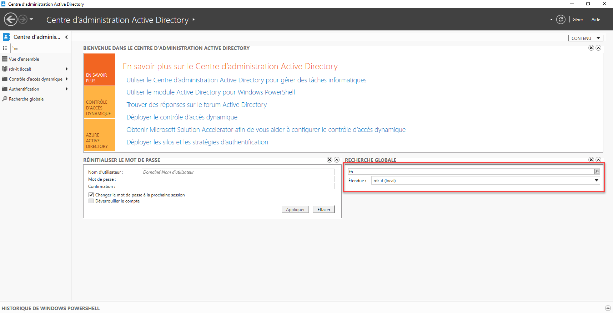Screen dimensions: 613x313
Task: Open Recherche globale from navigation
Action: click(x=26, y=99)
